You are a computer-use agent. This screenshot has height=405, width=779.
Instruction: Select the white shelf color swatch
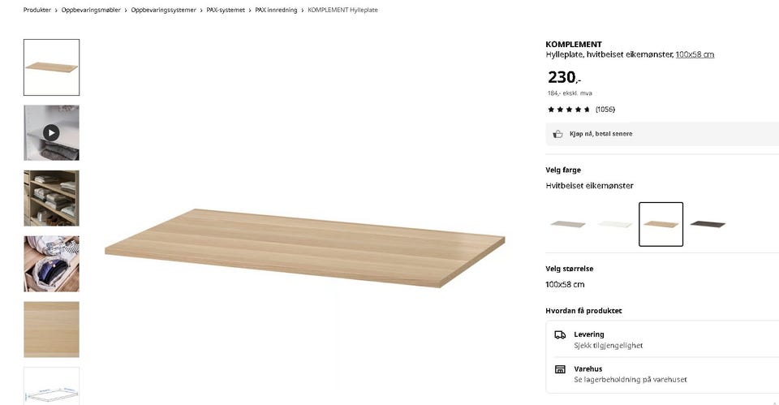[614, 224]
